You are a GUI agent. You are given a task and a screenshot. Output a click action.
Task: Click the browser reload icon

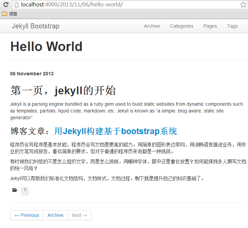6,5
